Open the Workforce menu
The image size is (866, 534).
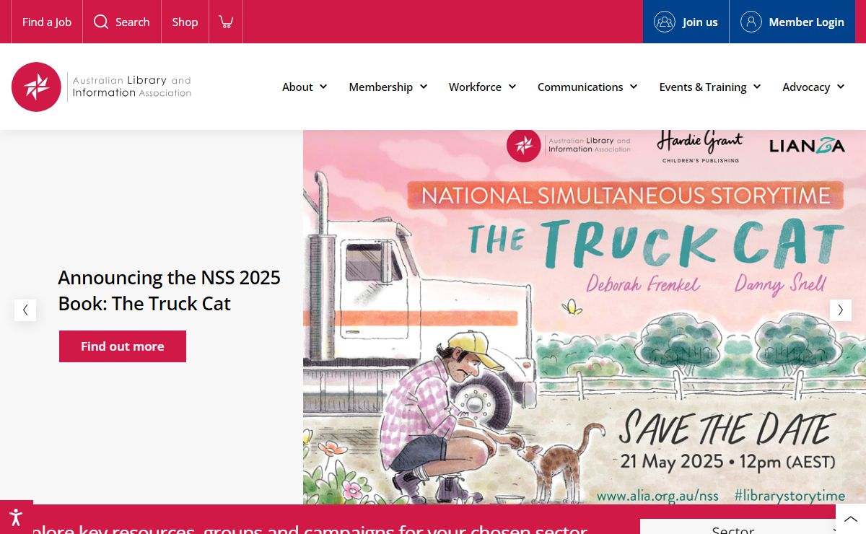click(475, 87)
